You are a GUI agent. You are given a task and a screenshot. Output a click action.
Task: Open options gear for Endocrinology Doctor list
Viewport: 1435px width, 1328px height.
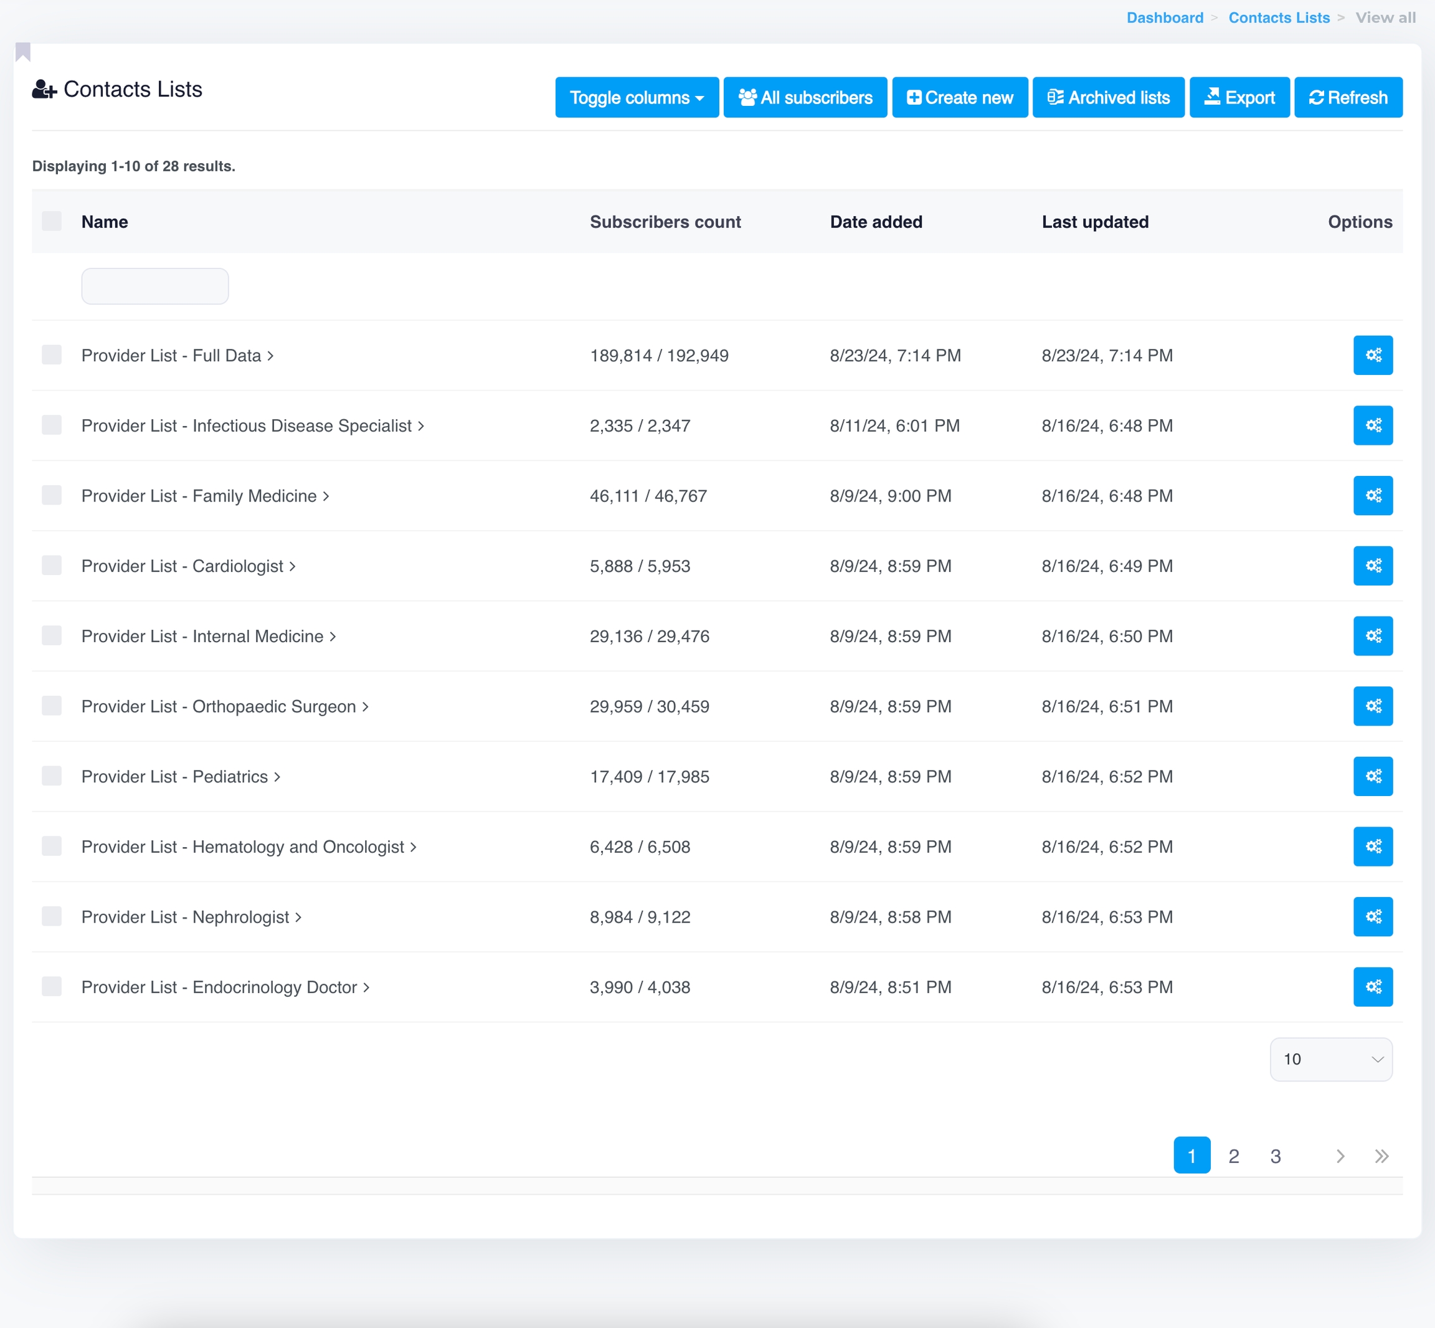[1373, 987]
